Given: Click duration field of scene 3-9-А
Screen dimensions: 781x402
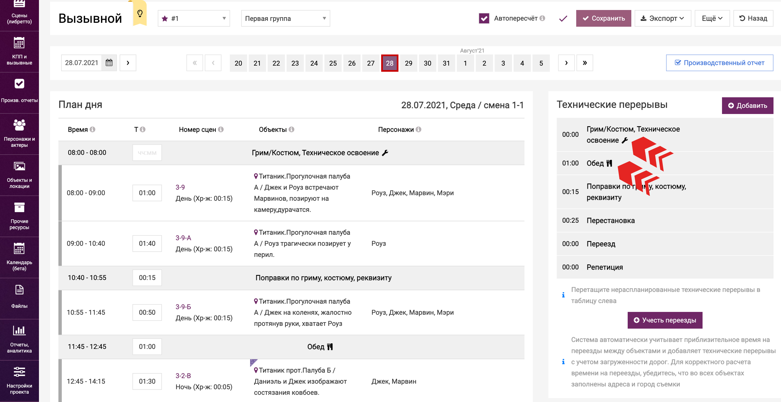Looking at the screenshot, I should (x=147, y=243).
